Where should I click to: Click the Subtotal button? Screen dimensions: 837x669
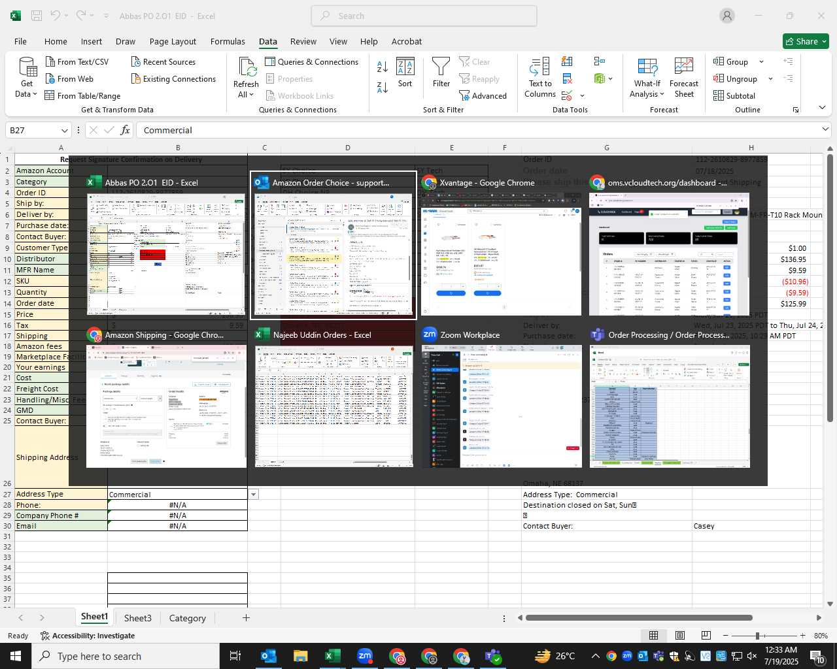tap(734, 95)
